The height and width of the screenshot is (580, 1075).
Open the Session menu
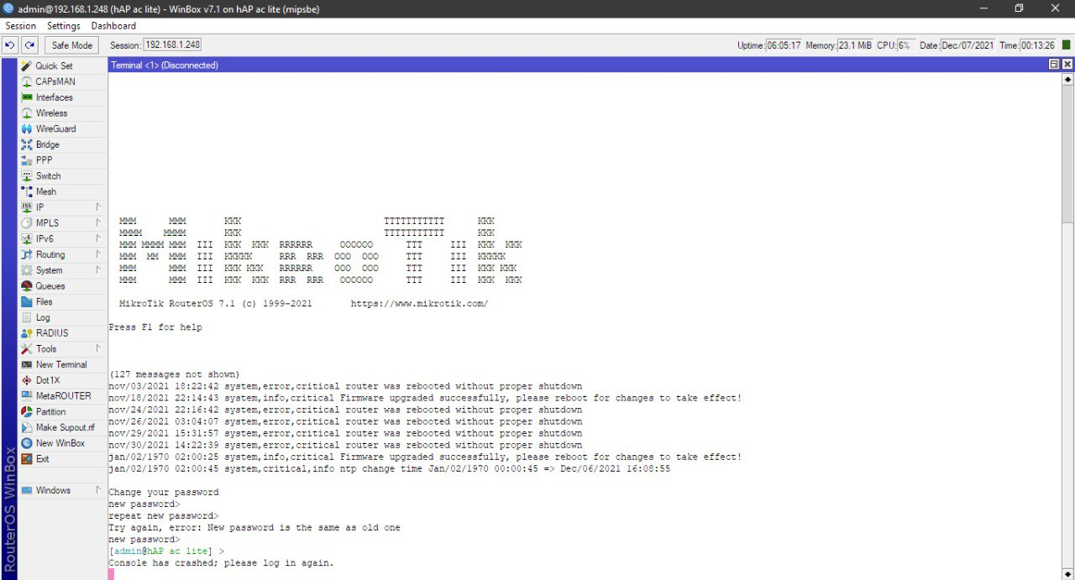coord(21,26)
